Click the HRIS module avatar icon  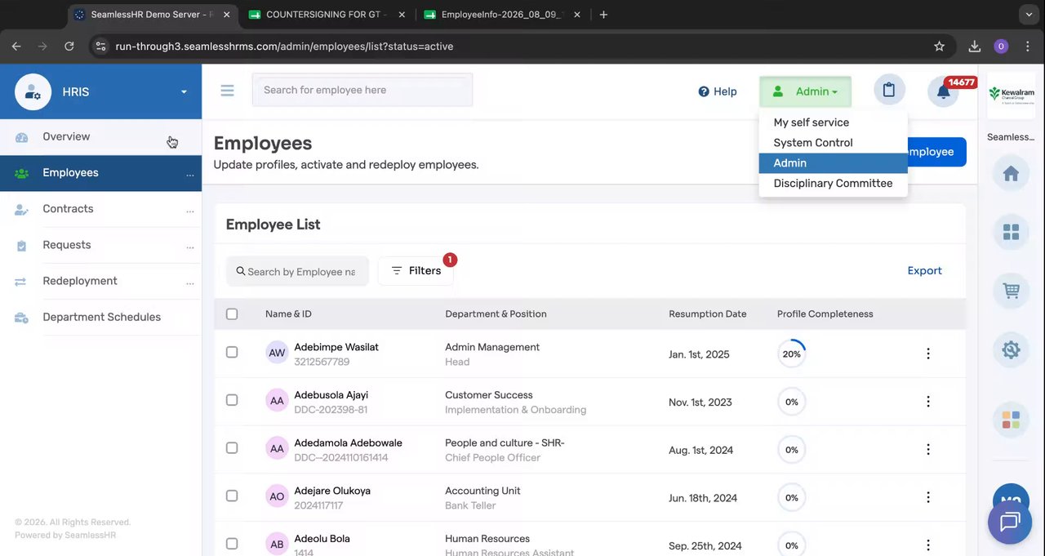33,91
